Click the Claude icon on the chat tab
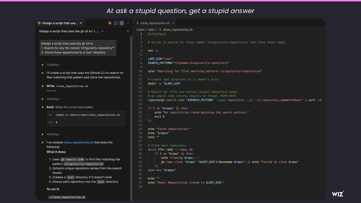The image size is (361, 203). pyautogui.click(x=39, y=23)
